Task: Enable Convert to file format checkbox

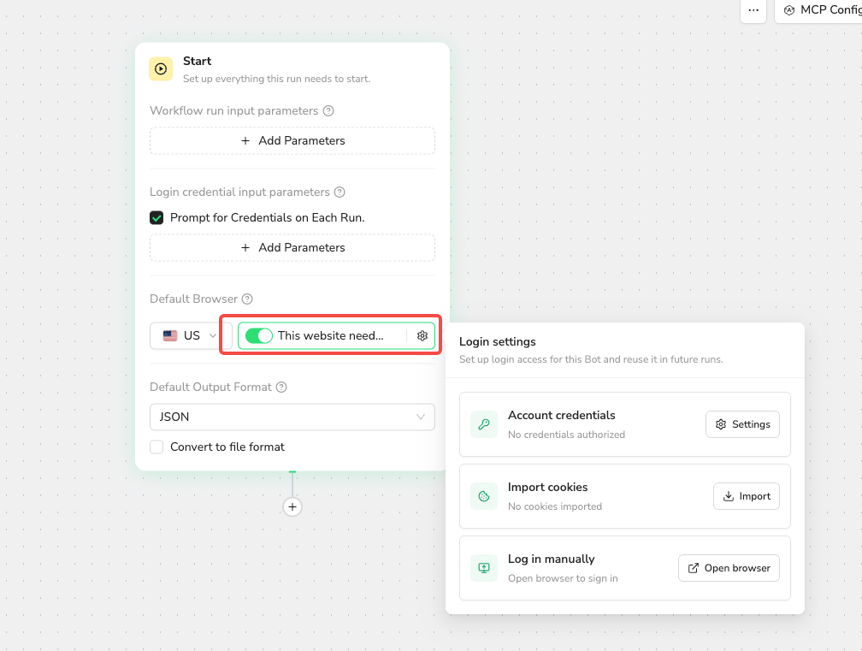Action: pyautogui.click(x=156, y=447)
